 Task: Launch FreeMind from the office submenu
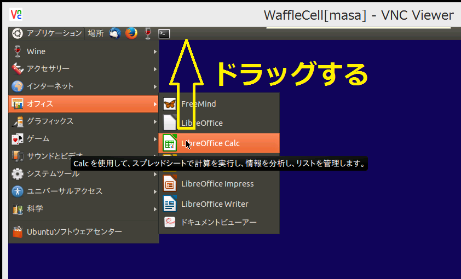(x=219, y=104)
